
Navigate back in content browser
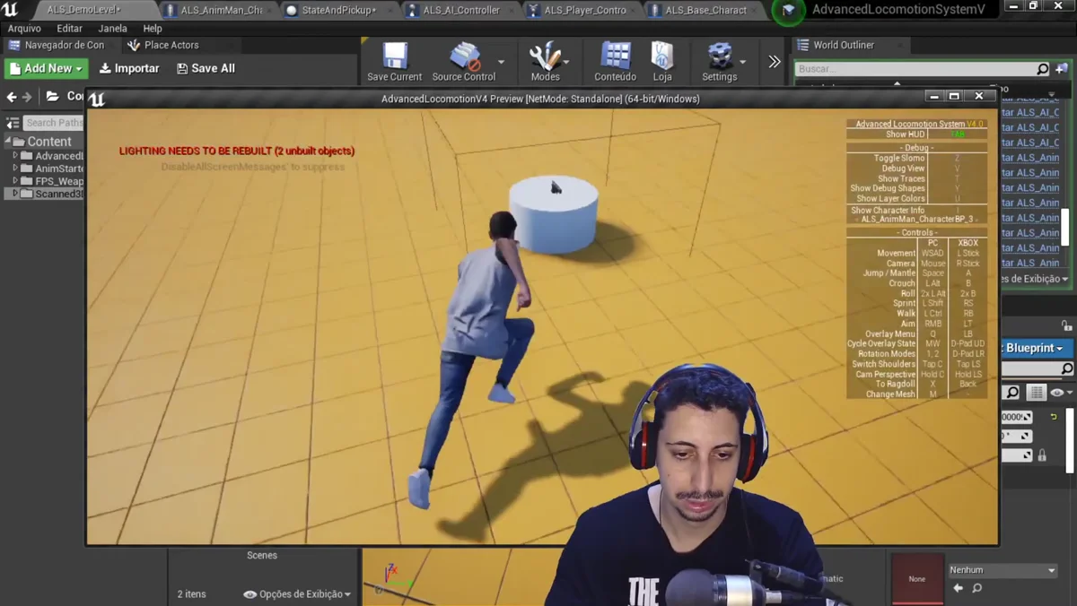(12, 97)
